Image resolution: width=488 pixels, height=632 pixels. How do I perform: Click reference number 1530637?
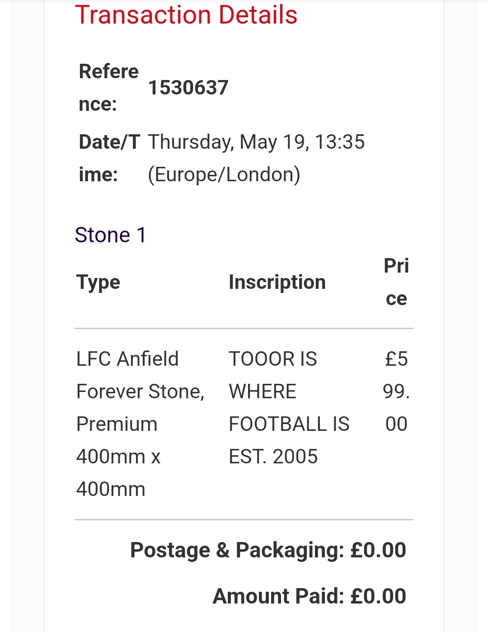click(x=188, y=88)
